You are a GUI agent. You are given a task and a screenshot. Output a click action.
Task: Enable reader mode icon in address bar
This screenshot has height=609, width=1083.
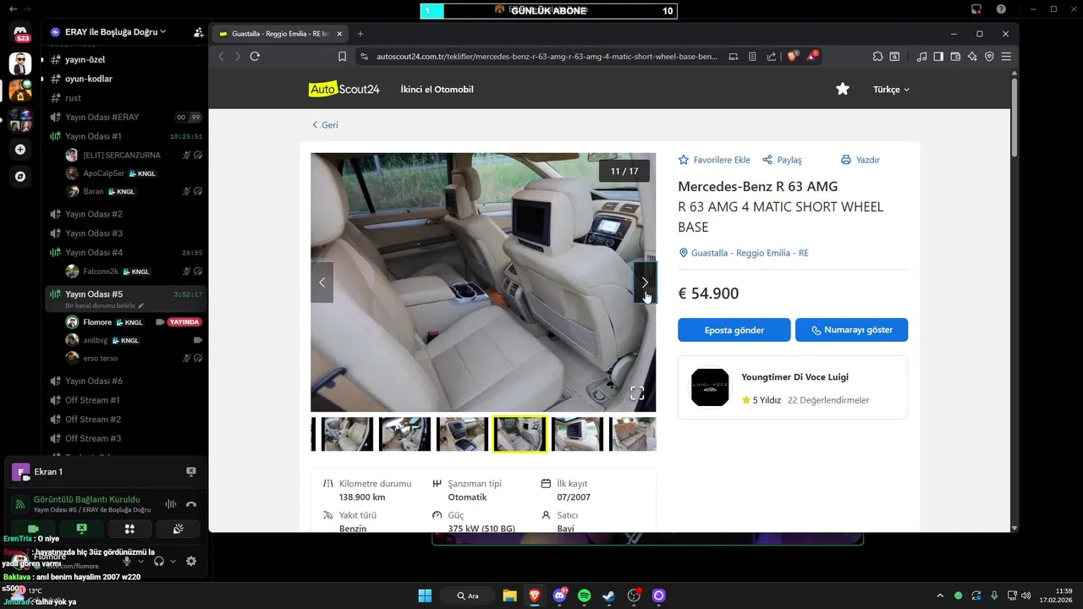tap(752, 57)
